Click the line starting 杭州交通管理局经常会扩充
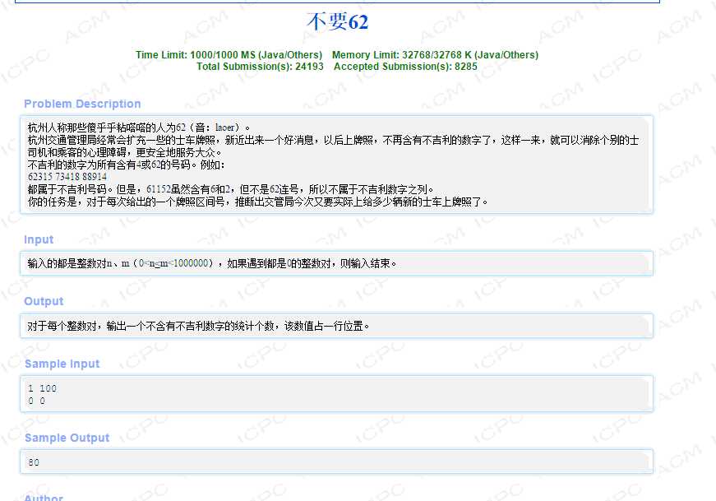 pos(333,140)
